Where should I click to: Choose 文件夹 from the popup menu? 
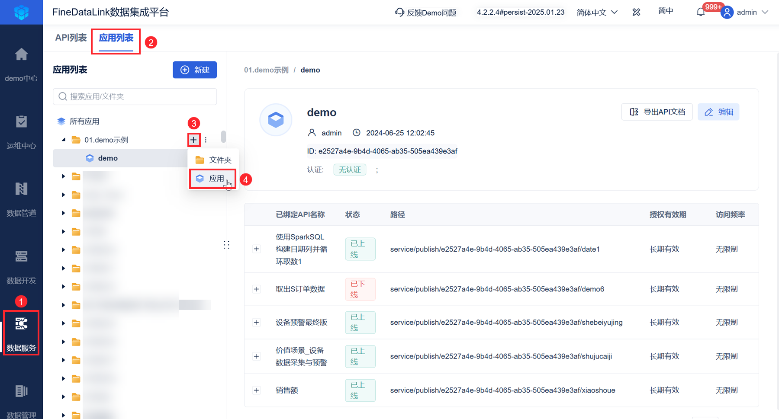click(x=213, y=160)
